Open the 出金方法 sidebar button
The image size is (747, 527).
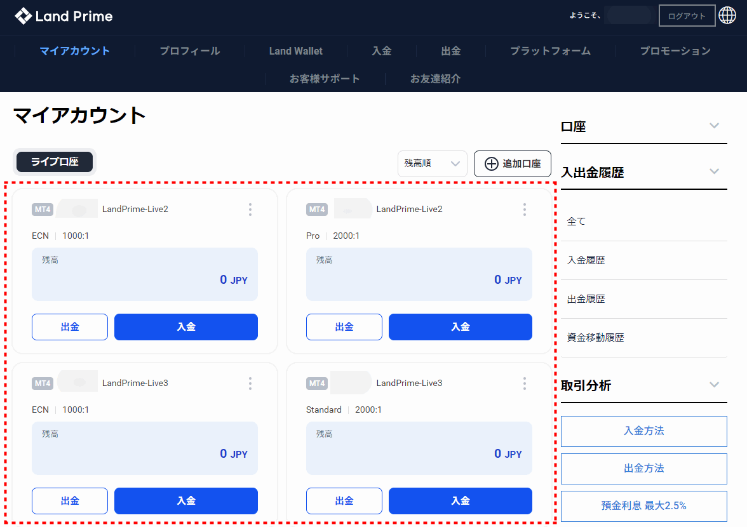[643, 469]
